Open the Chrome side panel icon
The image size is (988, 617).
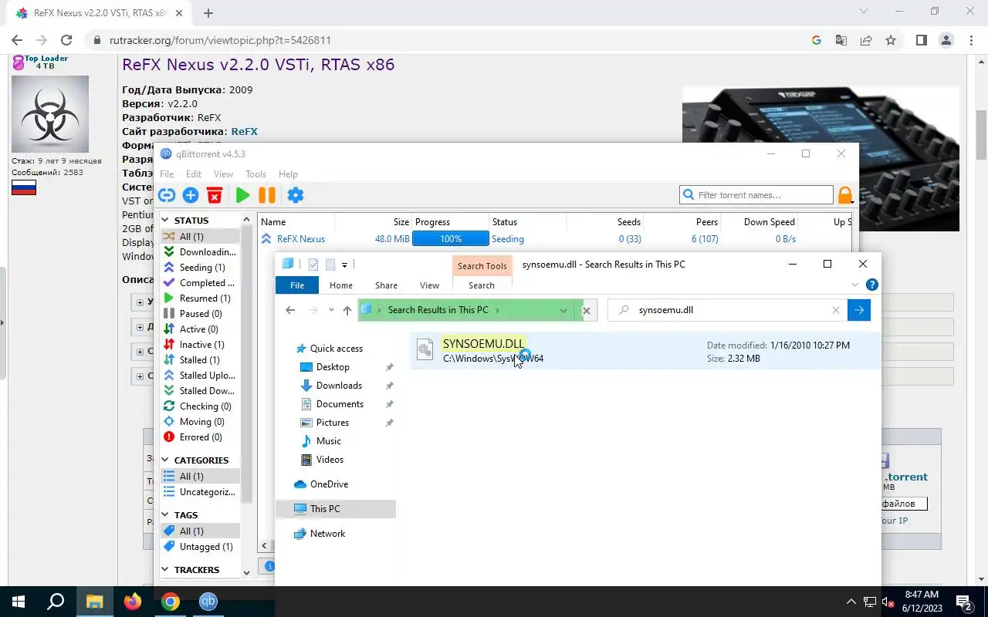coord(922,40)
